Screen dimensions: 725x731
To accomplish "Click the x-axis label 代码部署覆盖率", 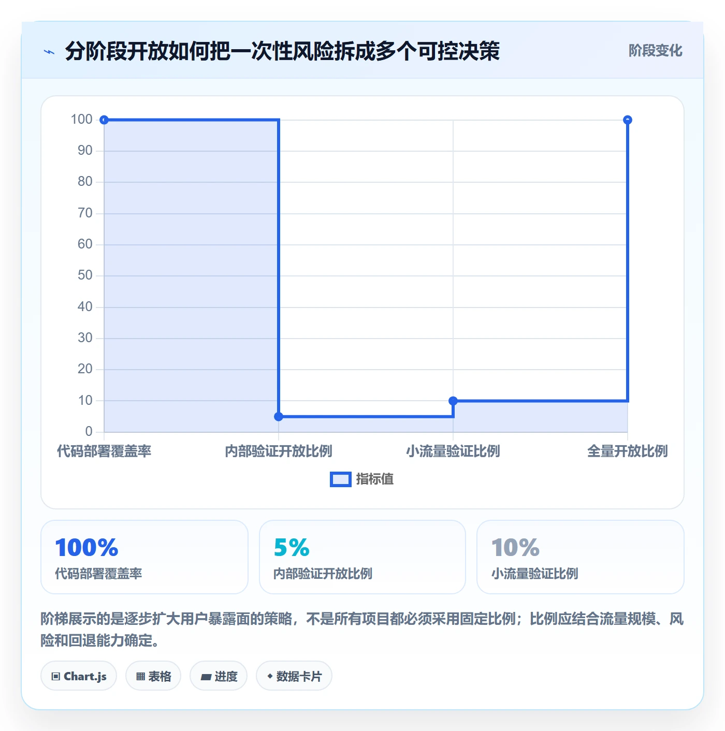I will pos(104,451).
